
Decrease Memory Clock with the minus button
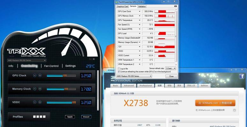[x=35, y=89]
